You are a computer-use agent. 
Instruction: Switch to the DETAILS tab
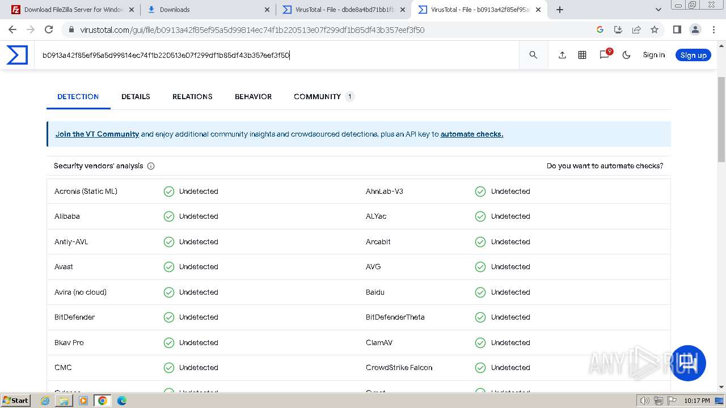click(x=136, y=97)
